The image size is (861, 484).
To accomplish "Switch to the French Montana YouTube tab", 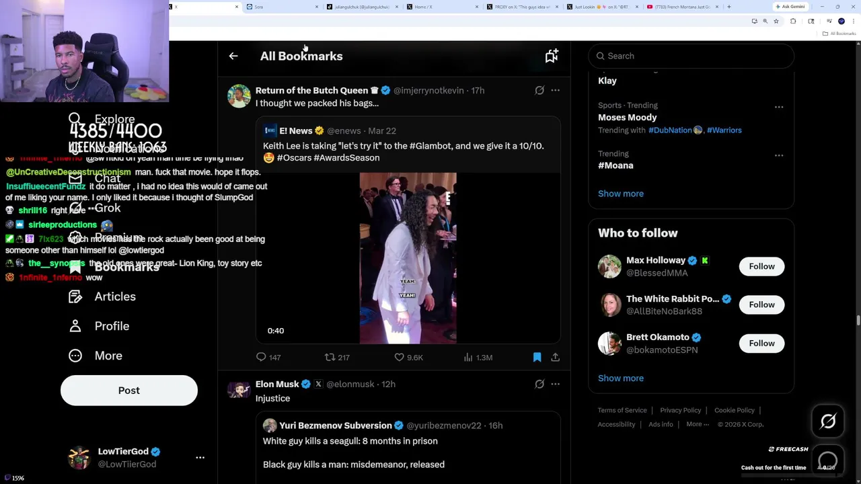I will pyautogui.click(x=681, y=7).
